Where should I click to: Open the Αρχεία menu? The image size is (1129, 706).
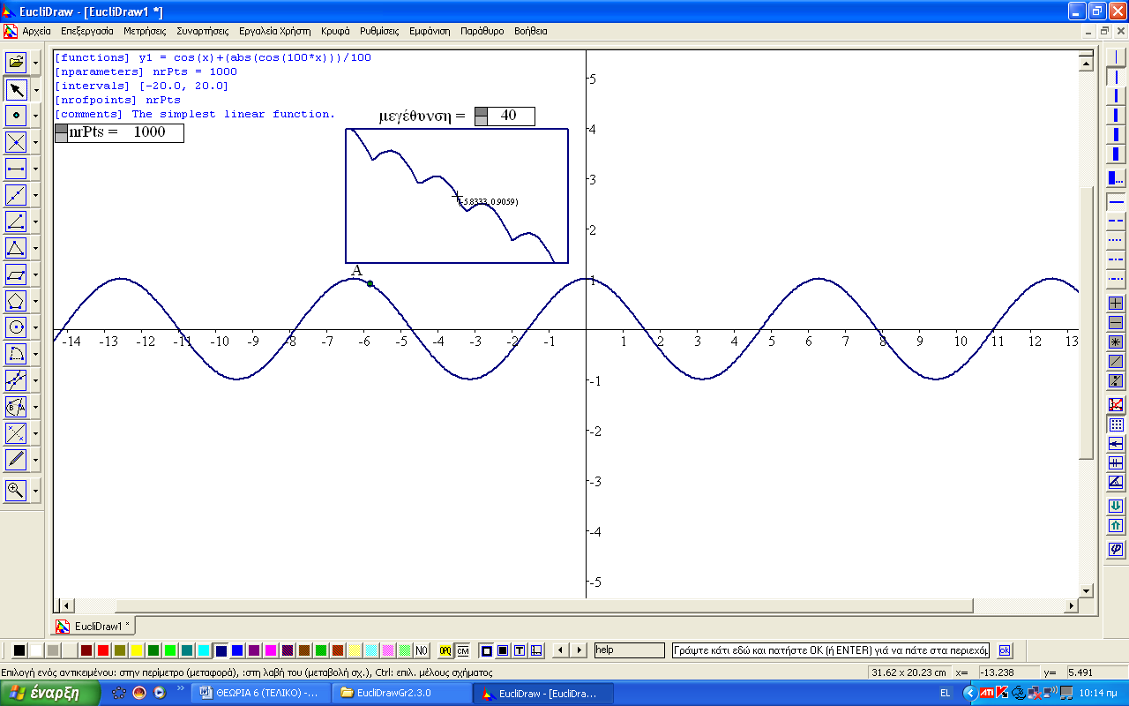point(36,31)
